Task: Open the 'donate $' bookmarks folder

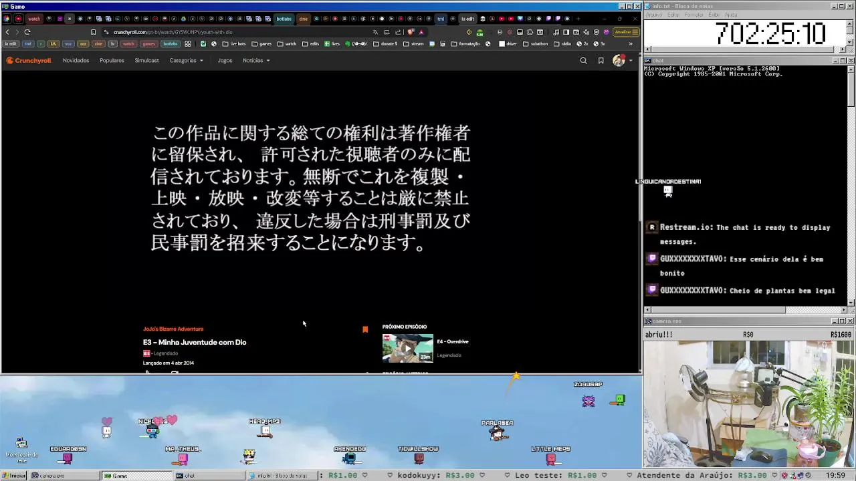Action: coord(385,44)
